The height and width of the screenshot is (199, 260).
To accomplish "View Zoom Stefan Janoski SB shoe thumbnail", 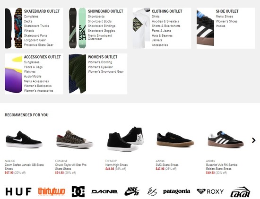I will pyautogui.click(x=24, y=139).
